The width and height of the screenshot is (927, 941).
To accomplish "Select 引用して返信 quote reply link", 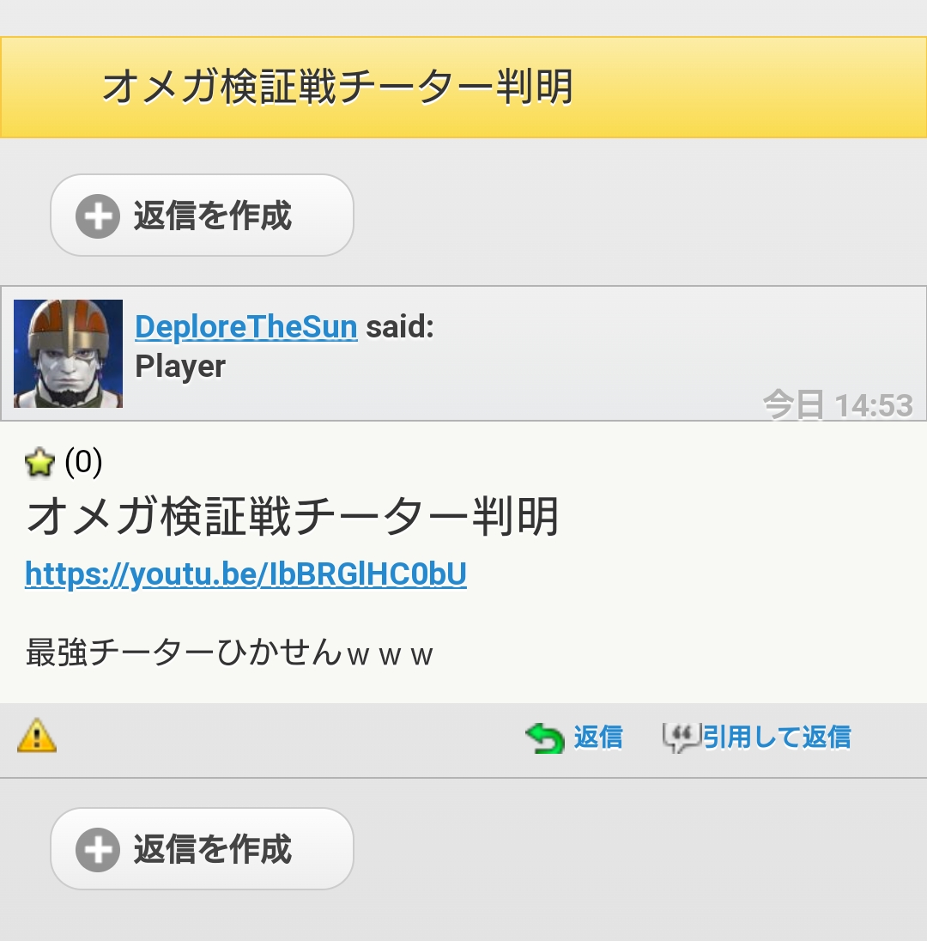I will [777, 738].
